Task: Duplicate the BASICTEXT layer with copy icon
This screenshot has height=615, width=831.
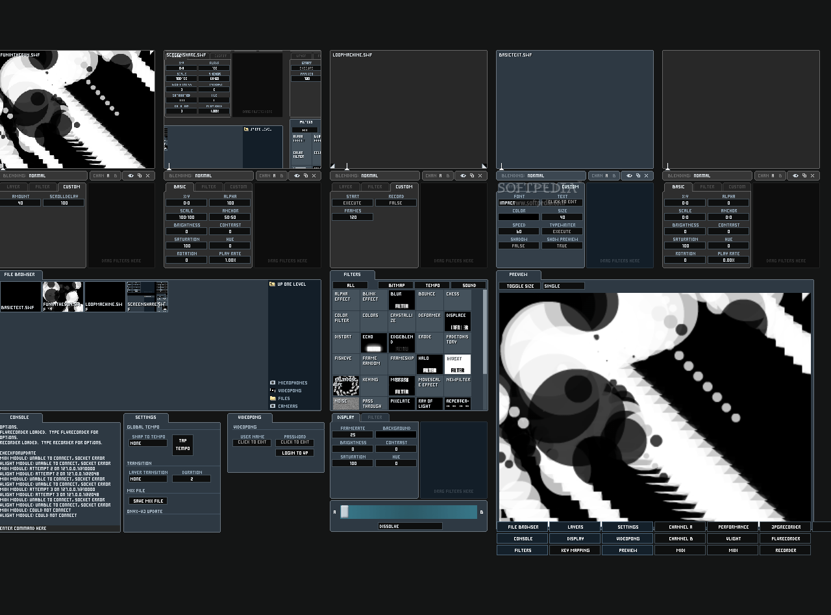Action: pos(638,175)
